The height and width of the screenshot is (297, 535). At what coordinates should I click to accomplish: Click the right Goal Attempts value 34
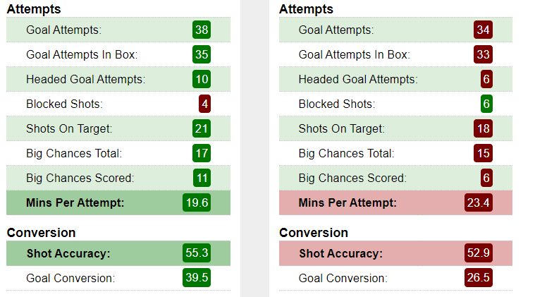tap(483, 30)
